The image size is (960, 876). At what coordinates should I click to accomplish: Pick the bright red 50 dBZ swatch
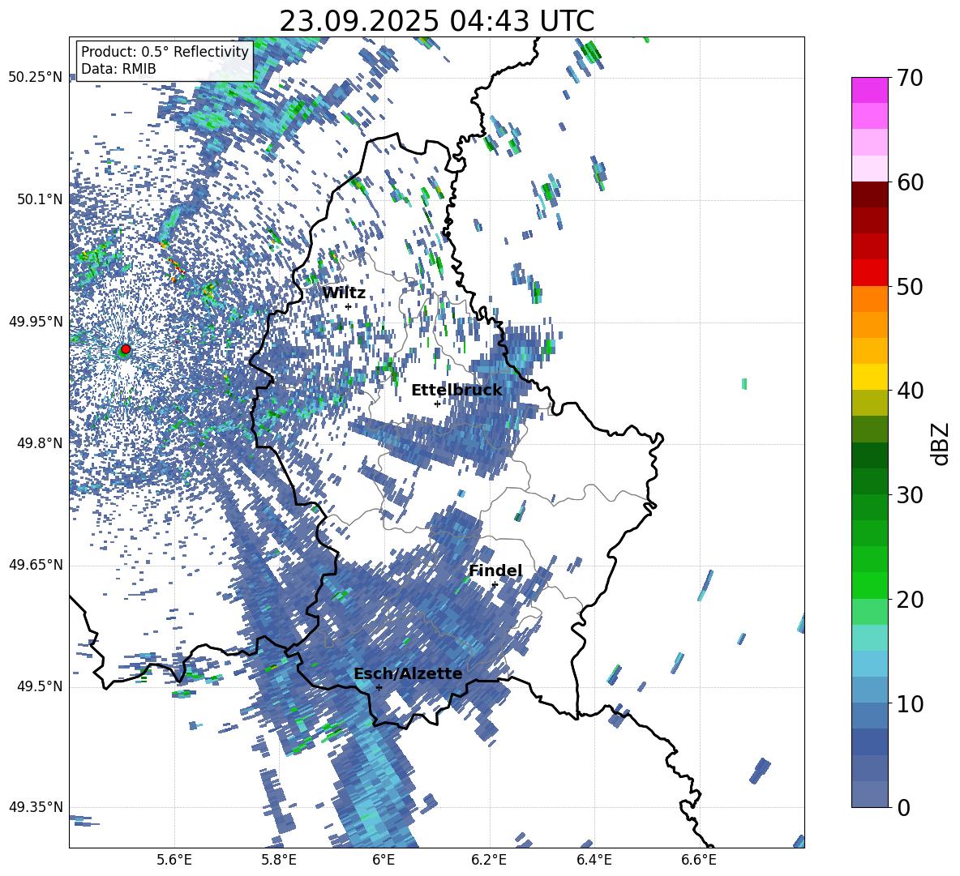[869, 273]
